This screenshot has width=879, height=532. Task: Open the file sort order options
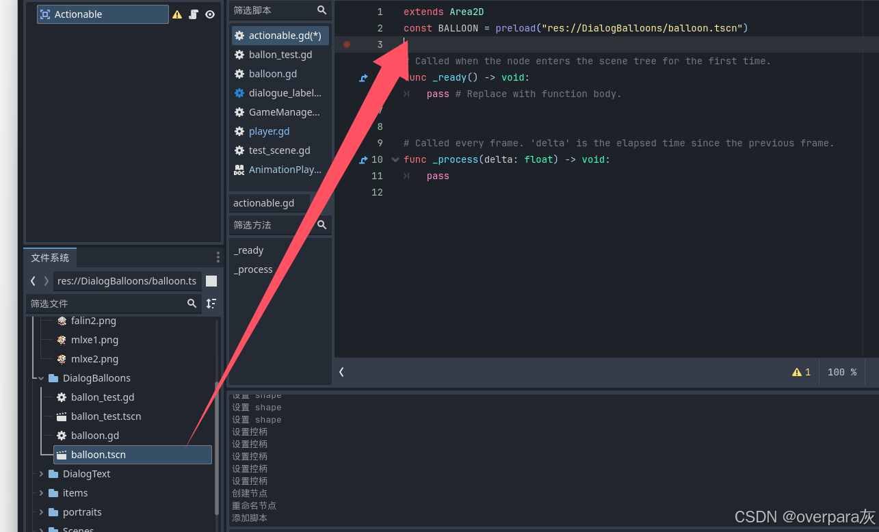[x=211, y=304]
